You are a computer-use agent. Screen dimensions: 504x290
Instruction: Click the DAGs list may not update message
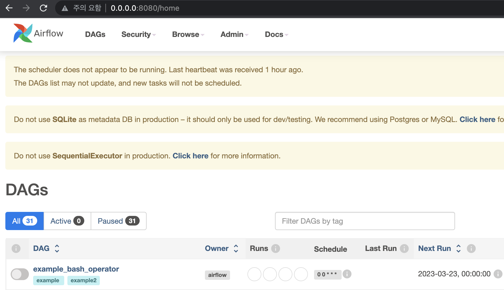point(128,83)
